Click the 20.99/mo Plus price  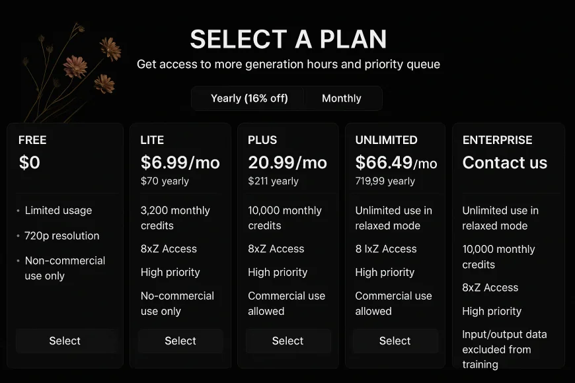(287, 162)
